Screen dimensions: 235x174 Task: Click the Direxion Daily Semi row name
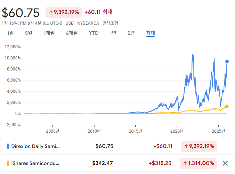[36, 146]
